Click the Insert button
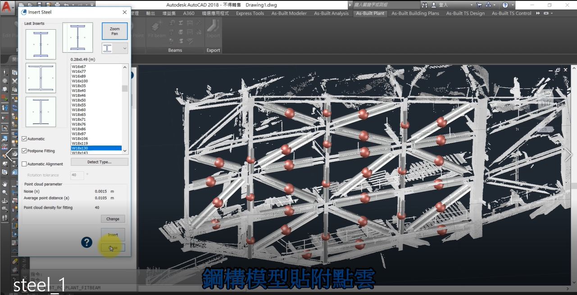This screenshot has width=577, height=295. [113, 235]
